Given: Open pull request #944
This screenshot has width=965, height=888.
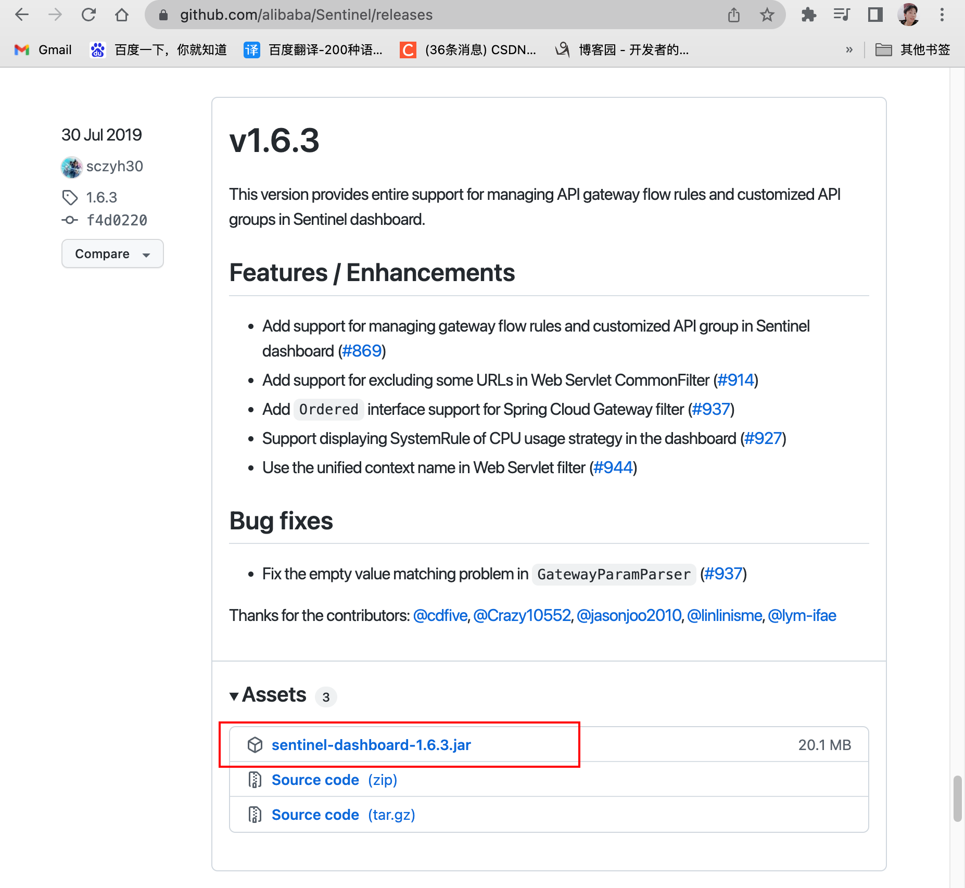Looking at the screenshot, I should [x=613, y=467].
